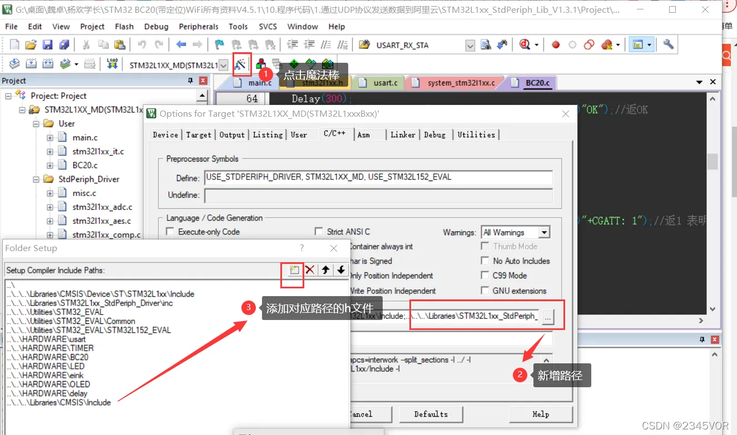Build target files with the Build icon
The height and width of the screenshot is (435, 737).
click(x=31, y=64)
